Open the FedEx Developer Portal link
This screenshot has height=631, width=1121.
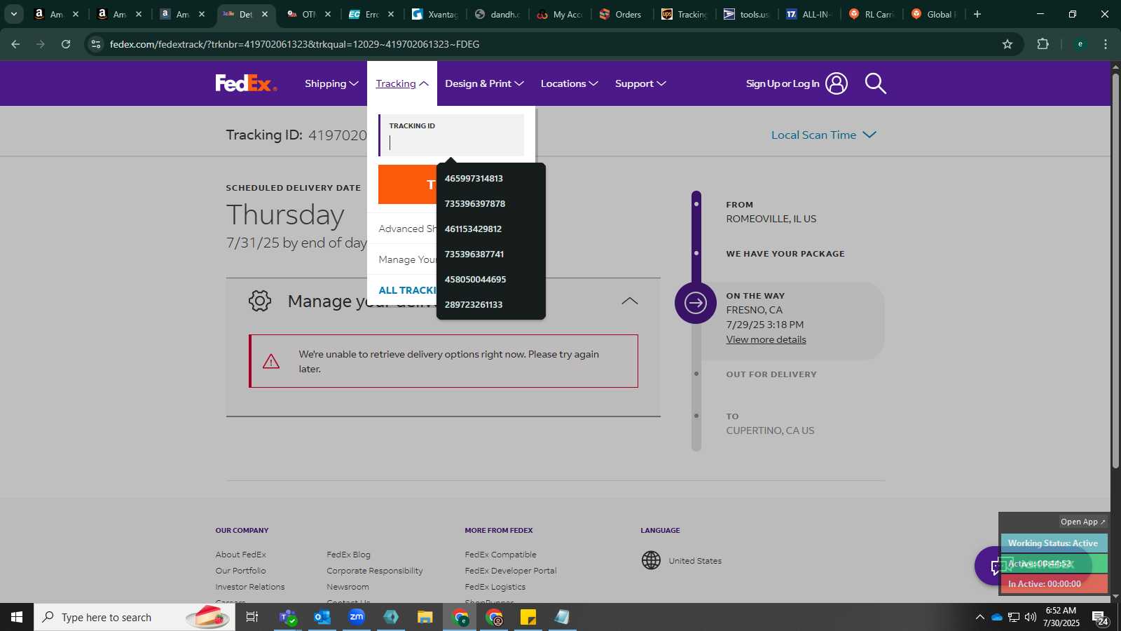(x=511, y=571)
